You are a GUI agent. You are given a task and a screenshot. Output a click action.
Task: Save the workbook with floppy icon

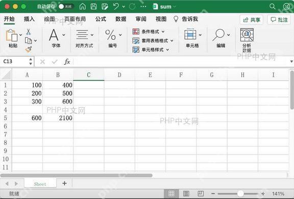pos(93,7)
